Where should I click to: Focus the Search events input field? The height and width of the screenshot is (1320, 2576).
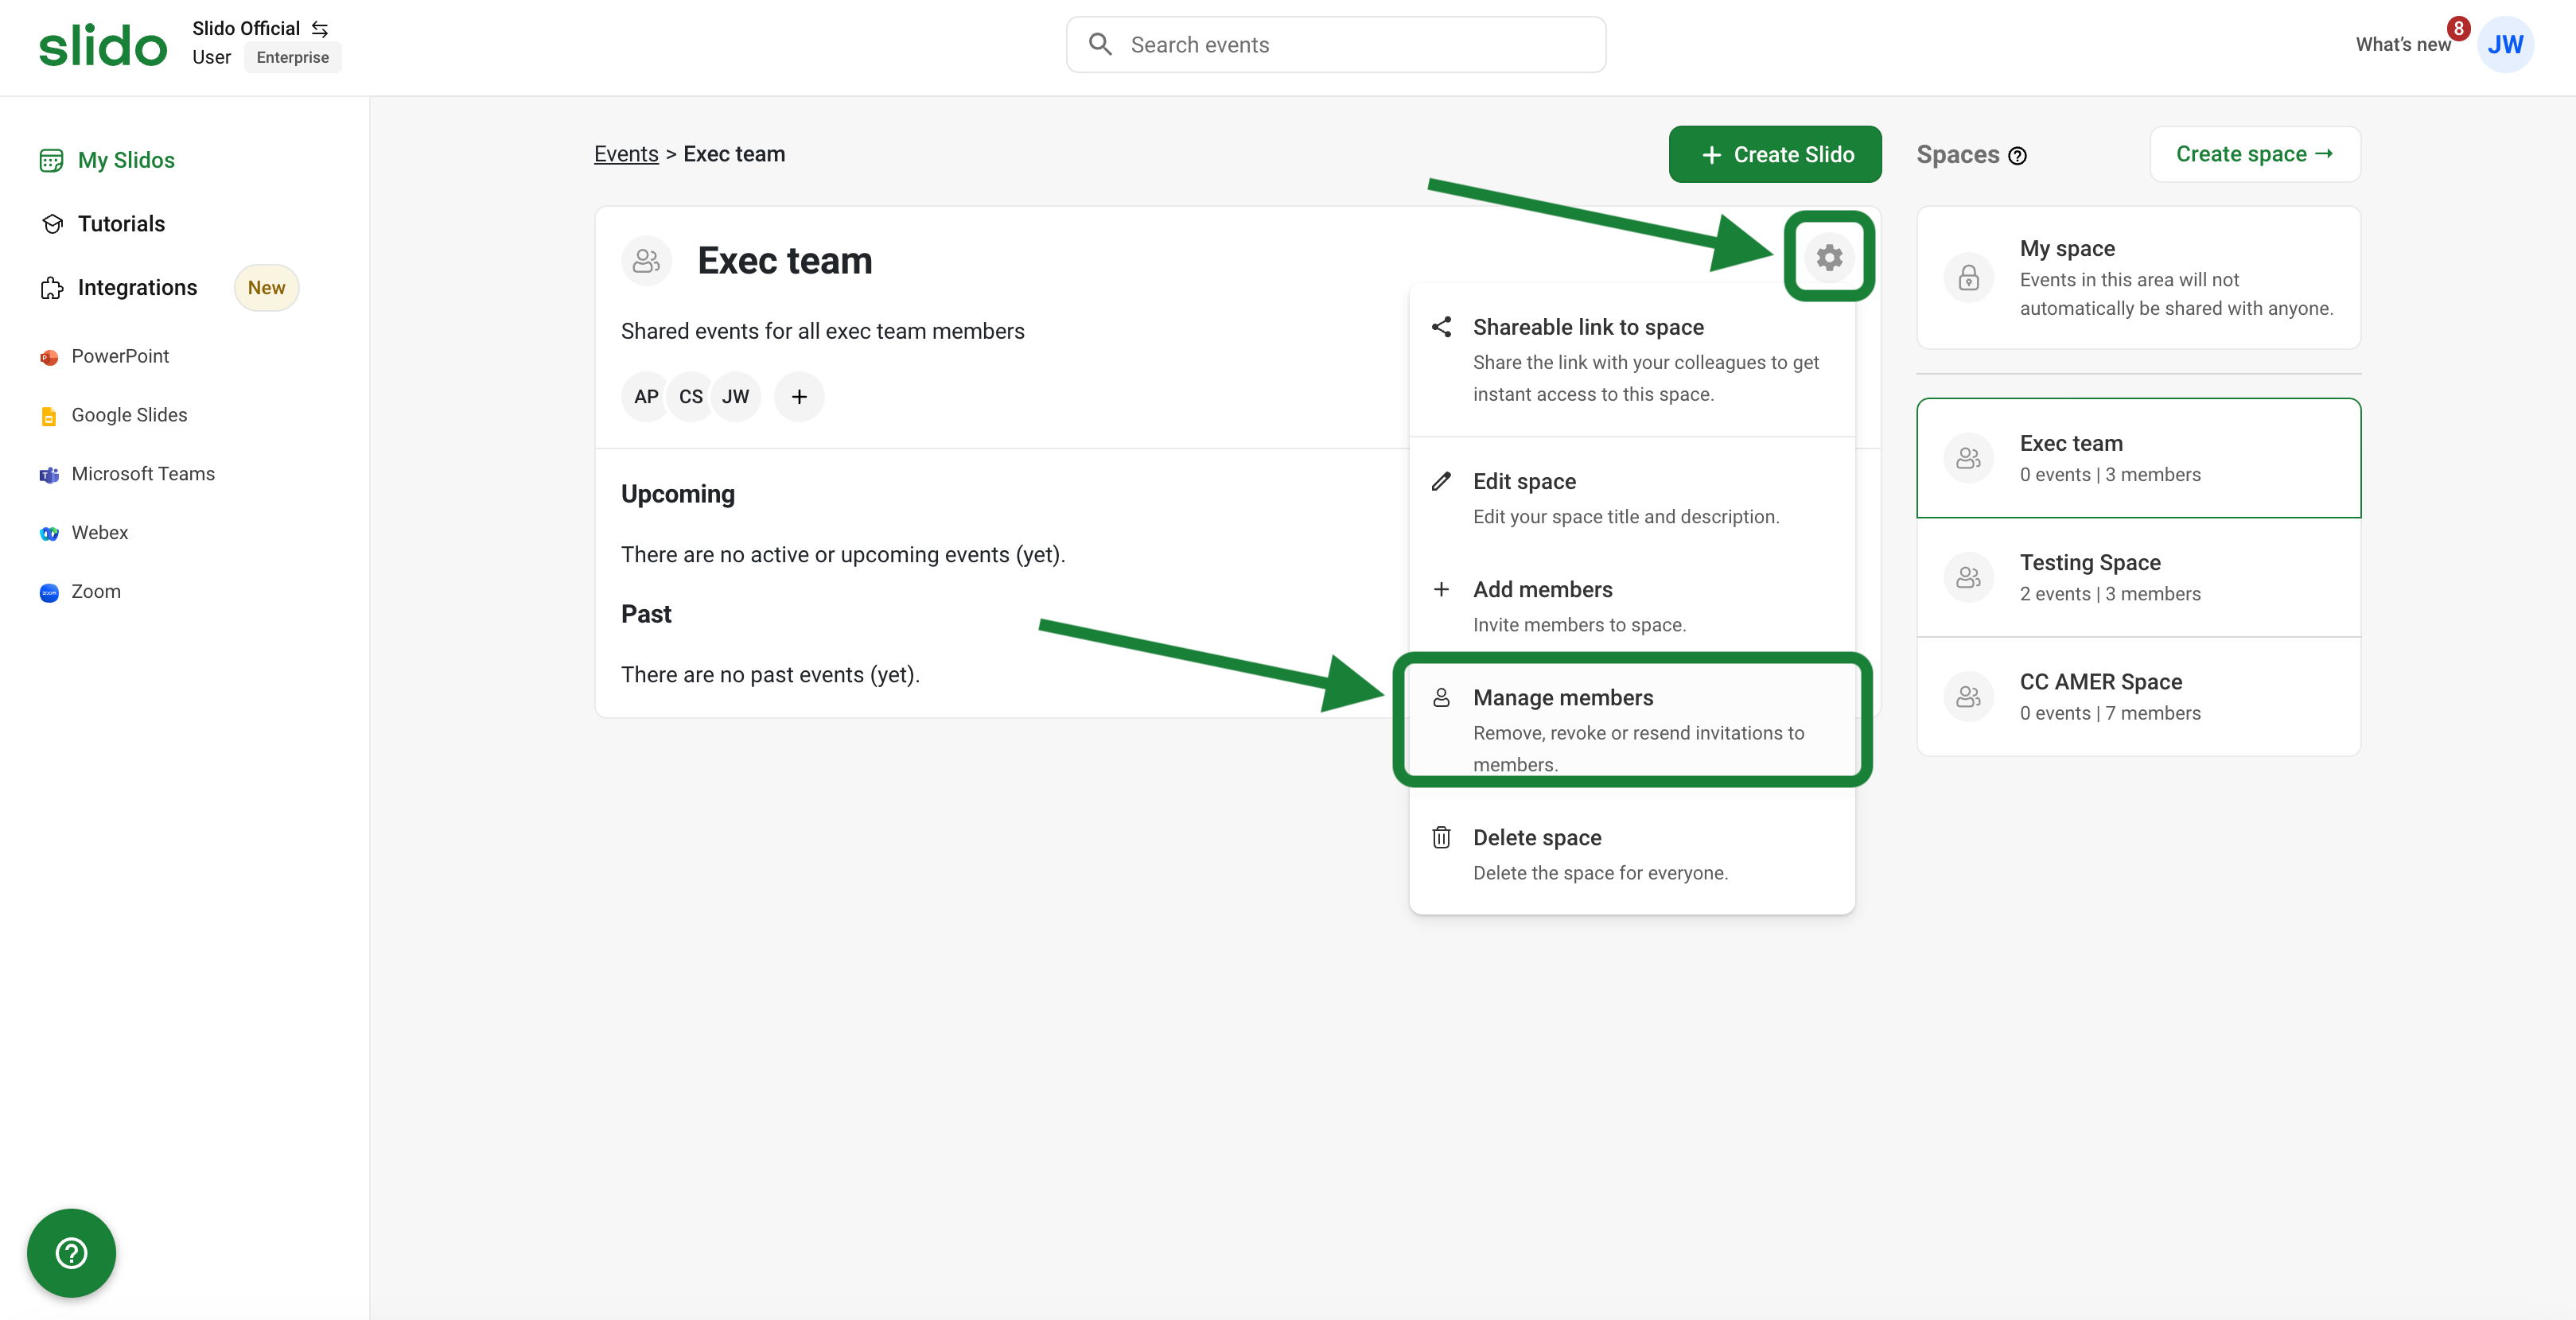tap(1336, 44)
